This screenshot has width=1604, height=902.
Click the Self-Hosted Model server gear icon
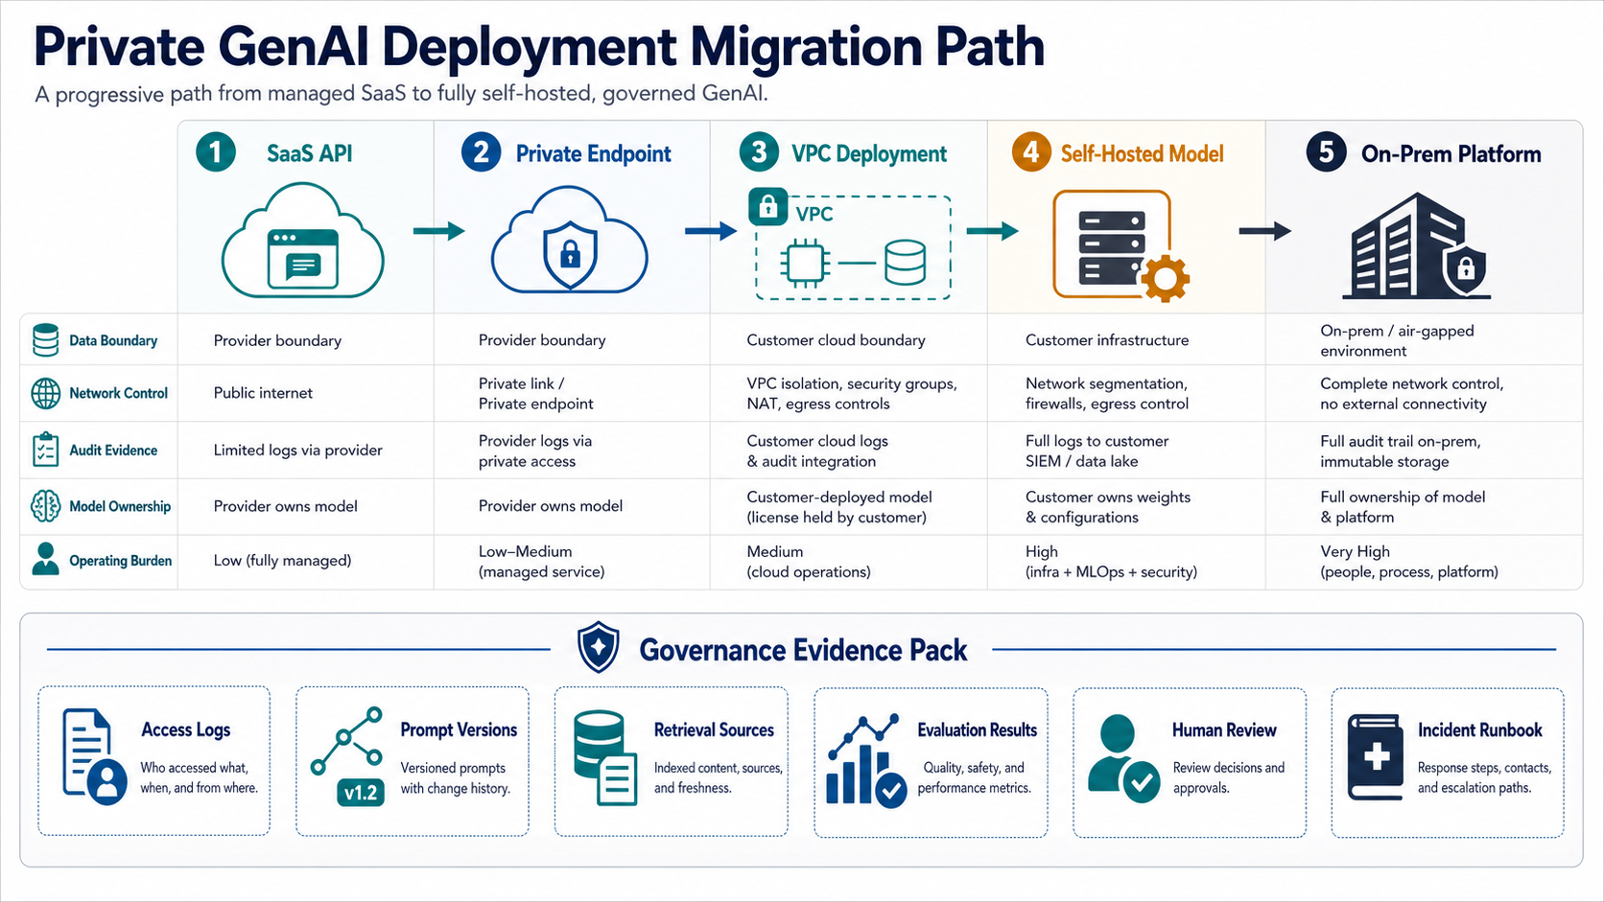point(1120,246)
